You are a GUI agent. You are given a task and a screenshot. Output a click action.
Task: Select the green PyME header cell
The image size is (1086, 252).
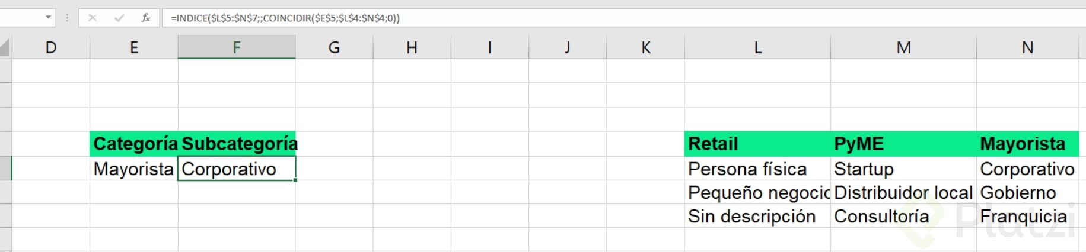coord(903,144)
